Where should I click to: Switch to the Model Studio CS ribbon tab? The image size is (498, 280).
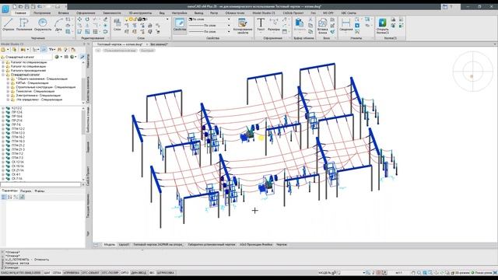[x=264, y=13]
